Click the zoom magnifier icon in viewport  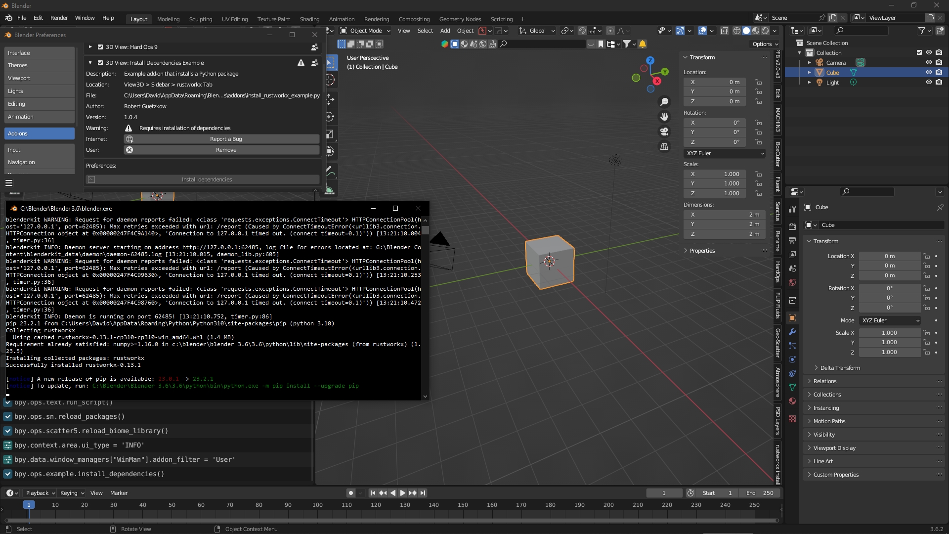pyautogui.click(x=664, y=101)
